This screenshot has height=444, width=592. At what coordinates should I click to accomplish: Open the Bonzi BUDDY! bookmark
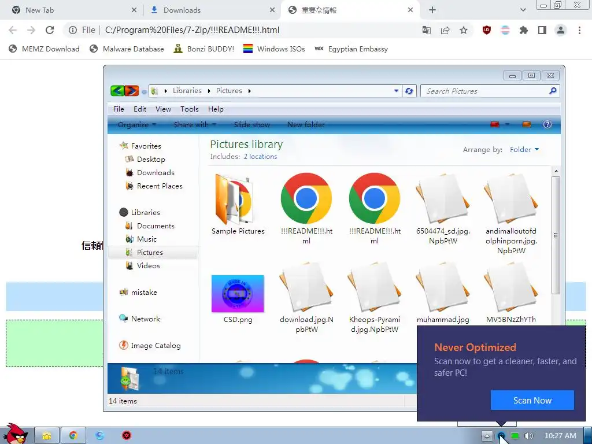click(x=204, y=49)
